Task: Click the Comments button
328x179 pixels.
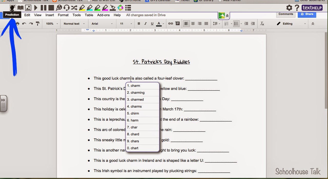Action: pyautogui.click(x=285, y=14)
